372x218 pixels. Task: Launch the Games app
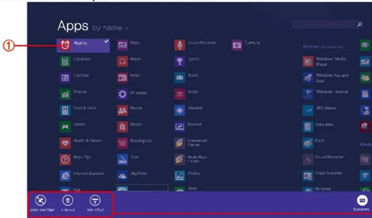point(73,127)
